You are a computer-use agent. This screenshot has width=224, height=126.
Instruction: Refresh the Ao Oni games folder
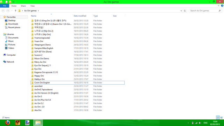coord(185,11)
